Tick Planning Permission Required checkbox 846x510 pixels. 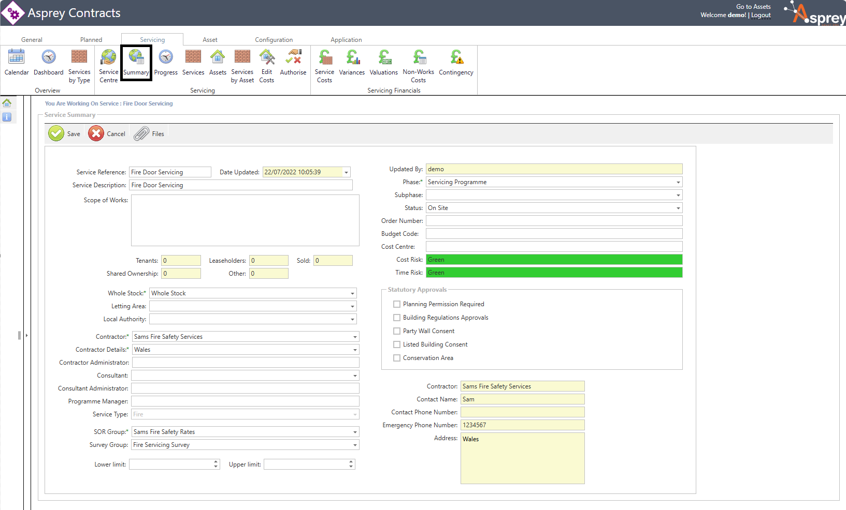click(397, 304)
